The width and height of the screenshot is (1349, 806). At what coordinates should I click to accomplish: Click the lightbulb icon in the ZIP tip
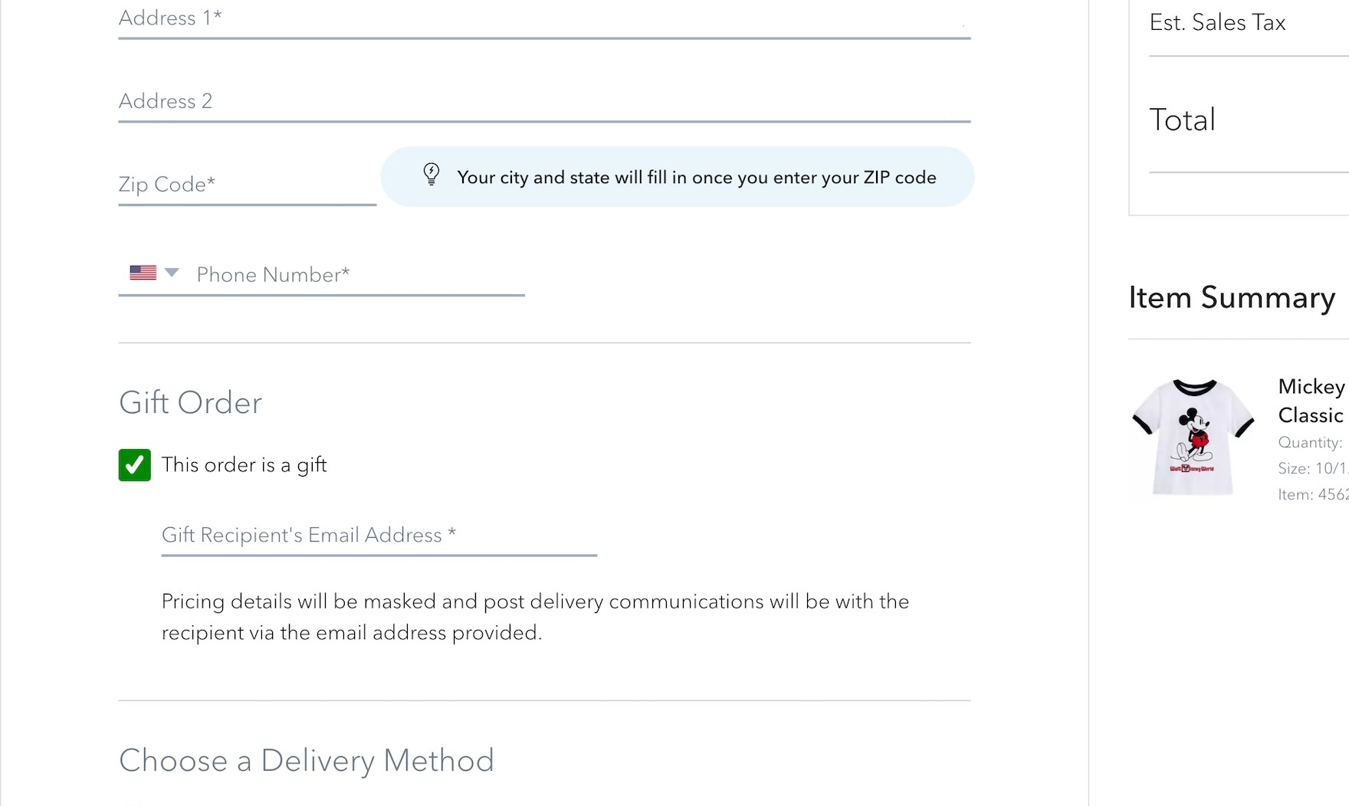pyautogui.click(x=431, y=175)
